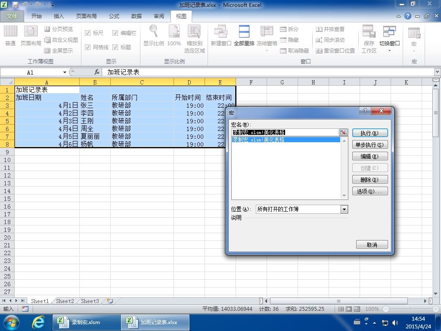Toggle Synchronous Scrolling (同步滚动)
This screenshot has height=331, width=441.
pyautogui.click(x=330, y=40)
